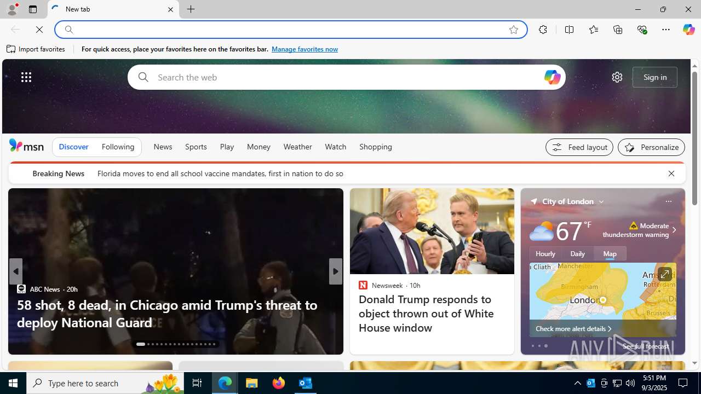This screenshot has width=701, height=394.
Task: Open the Favorites list icon
Action: [x=593, y=30]
